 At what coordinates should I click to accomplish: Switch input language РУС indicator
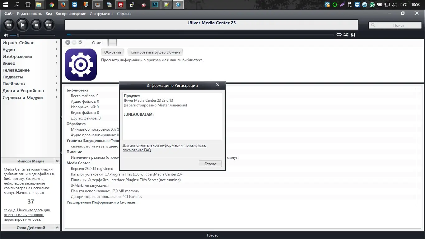click(404, 5)
